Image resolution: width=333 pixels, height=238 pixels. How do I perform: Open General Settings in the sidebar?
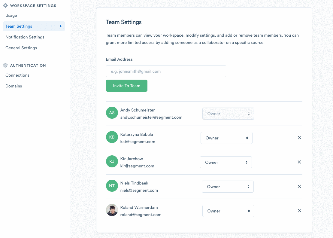21,48
